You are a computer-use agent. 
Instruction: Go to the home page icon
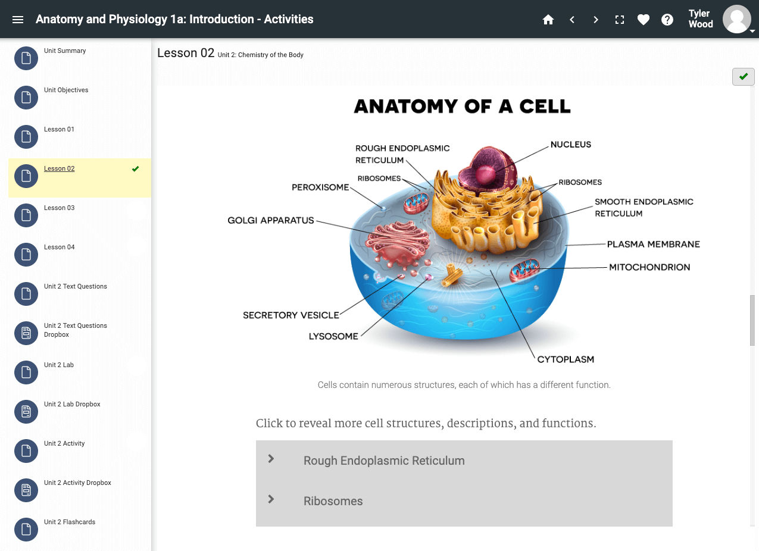click(548, 20)
